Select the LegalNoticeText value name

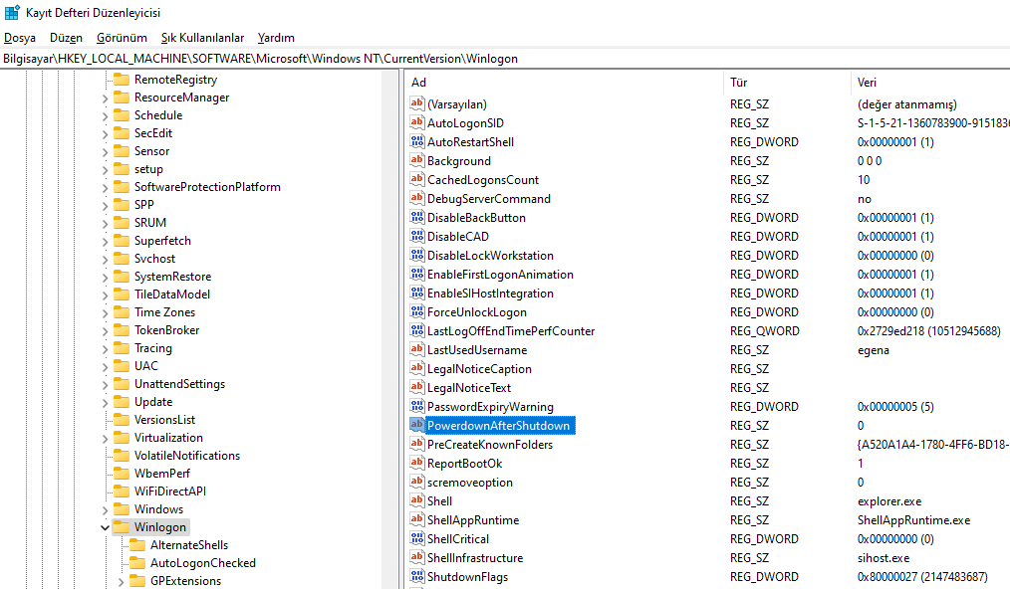coord(469,387)
